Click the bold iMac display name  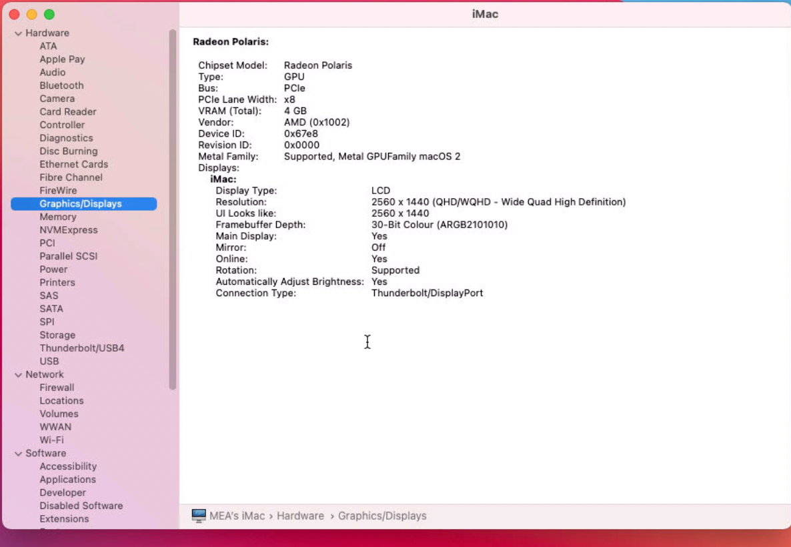click(223, 179)
